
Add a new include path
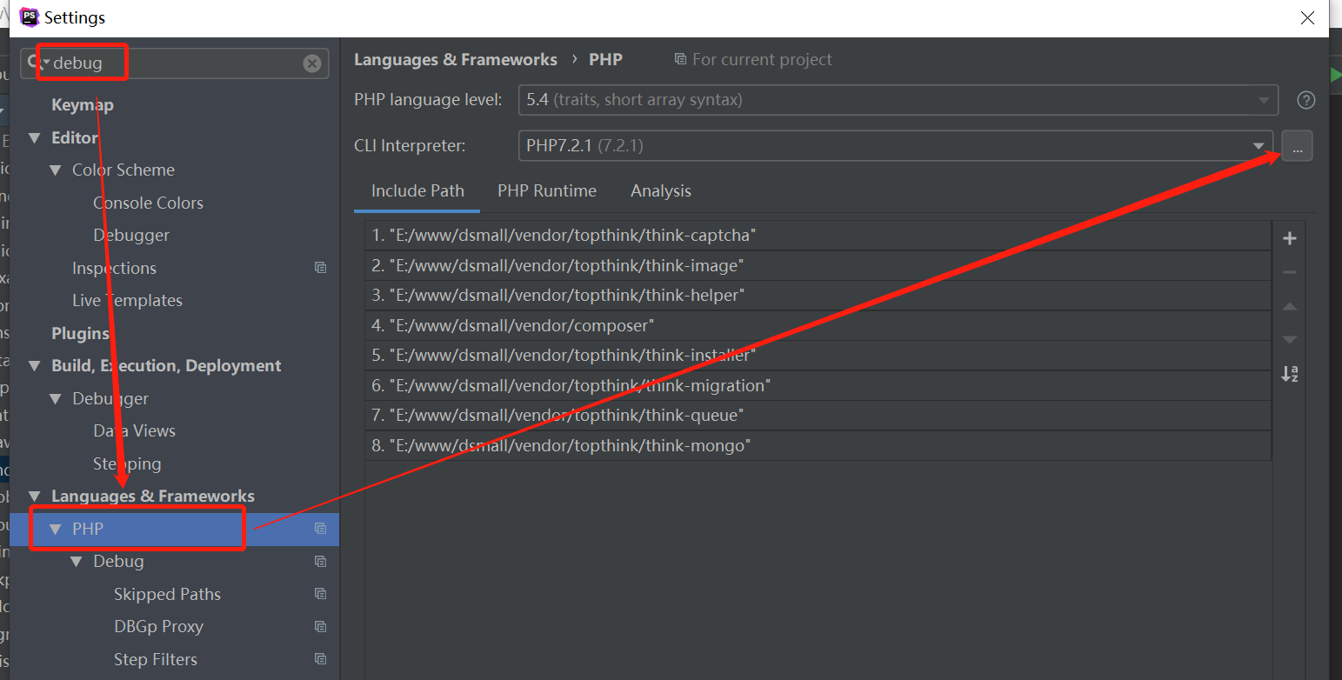(1290, 238)
